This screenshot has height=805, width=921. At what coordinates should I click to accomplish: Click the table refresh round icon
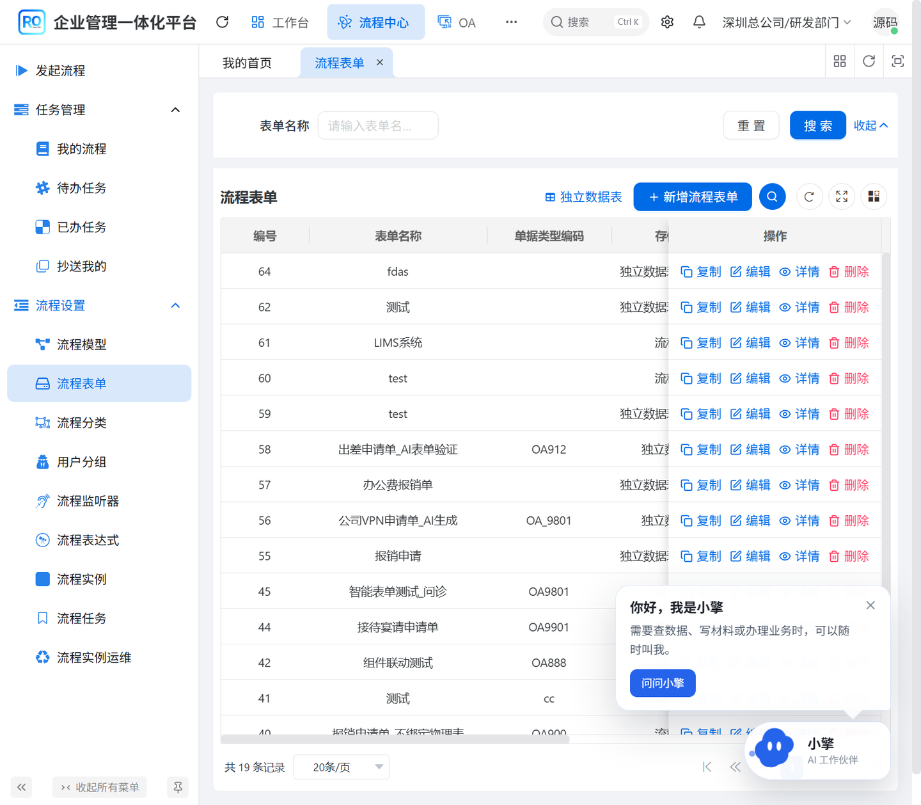pyautogui.click(x=809, y=197)
